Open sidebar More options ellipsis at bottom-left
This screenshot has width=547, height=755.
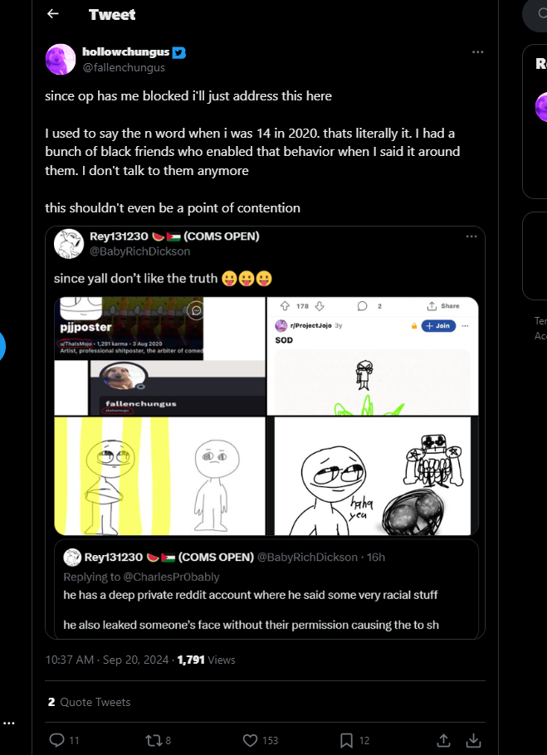pos(8,723)
